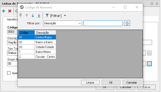This screenshot has width=161, height=92.
Task: Maximize the Linhas de Transporte window
Action: (x=152, y=4)
